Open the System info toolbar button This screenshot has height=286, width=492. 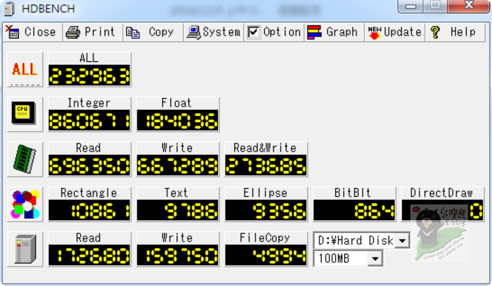click(214, 32)
